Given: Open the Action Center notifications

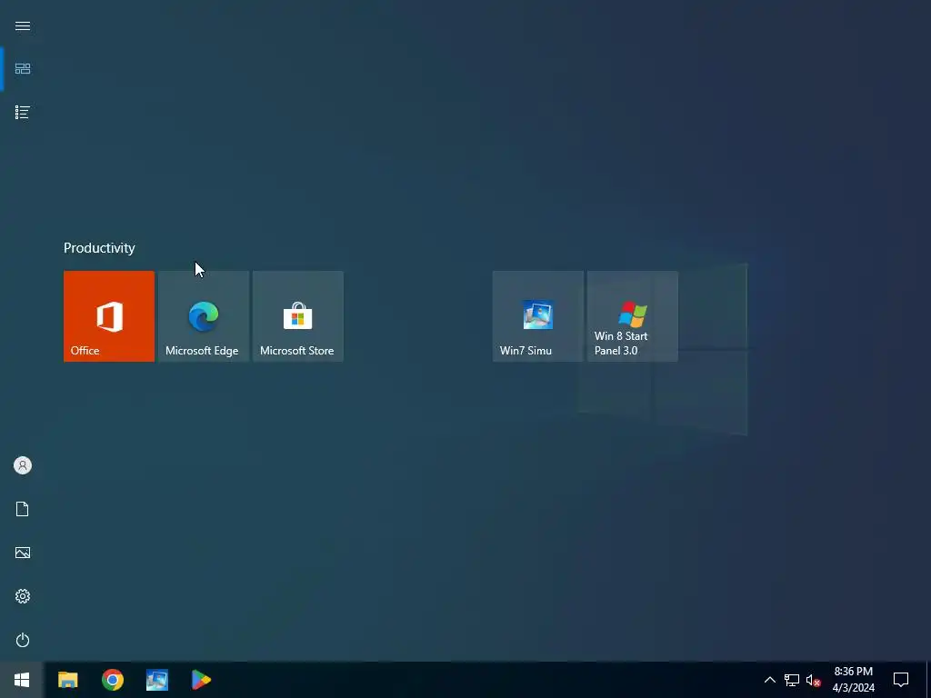Looking at the screenshot, I should point(901,680).
